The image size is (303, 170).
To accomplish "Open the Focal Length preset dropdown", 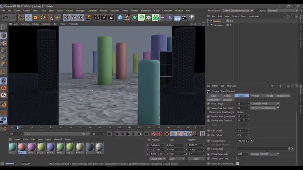I will [265, 104].
